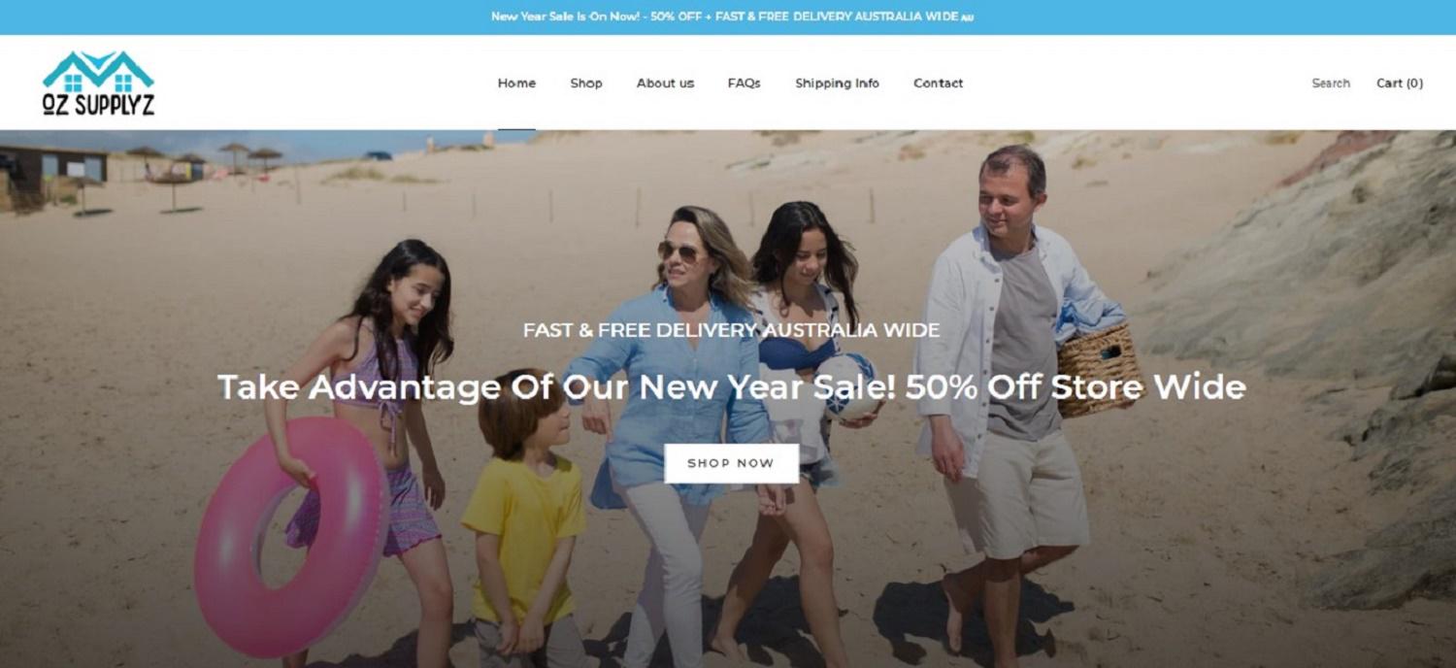This screenshot has width=1456, height=668.
Task: Go to the Shop page
Action: 586,83
